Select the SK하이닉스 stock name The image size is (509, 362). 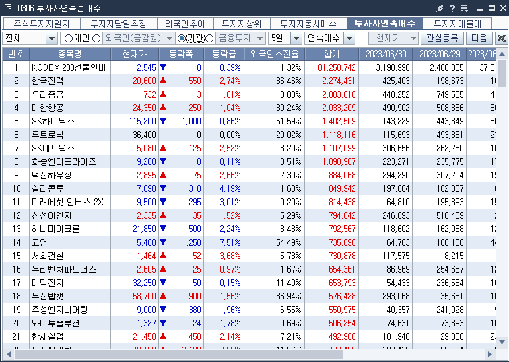(53, 121)
